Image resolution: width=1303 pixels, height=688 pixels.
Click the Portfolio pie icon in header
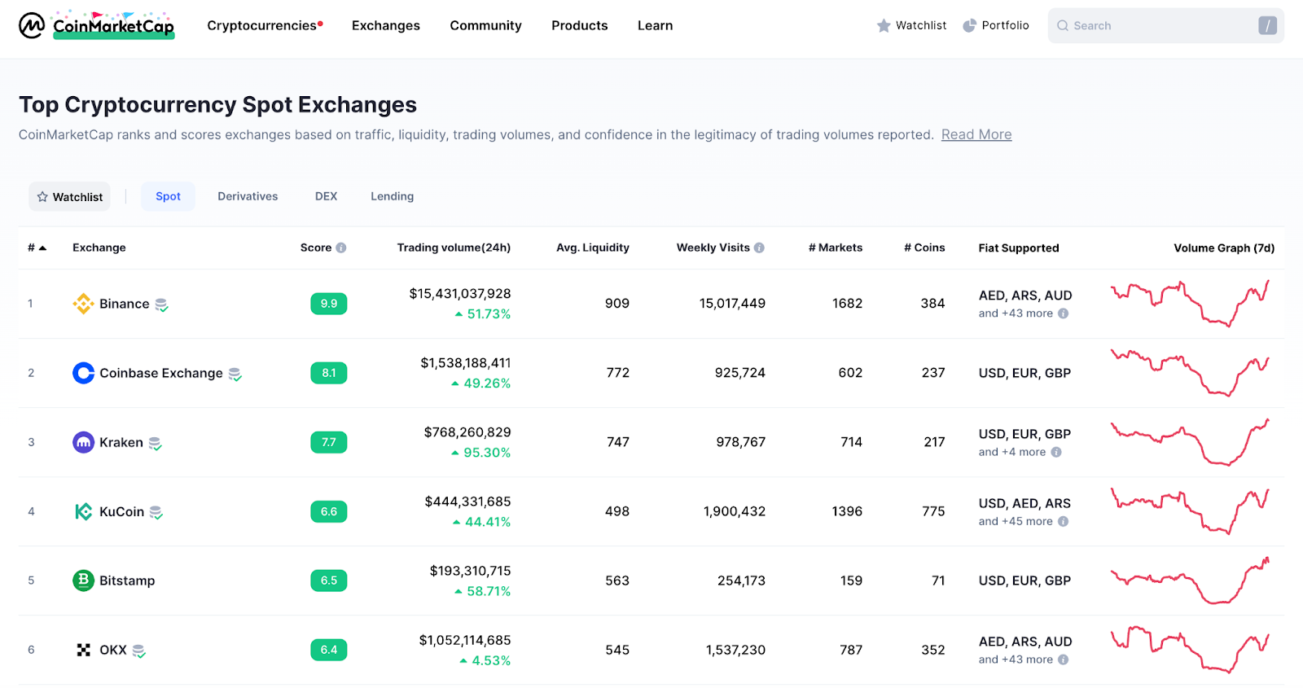click(x=969, y=26)
